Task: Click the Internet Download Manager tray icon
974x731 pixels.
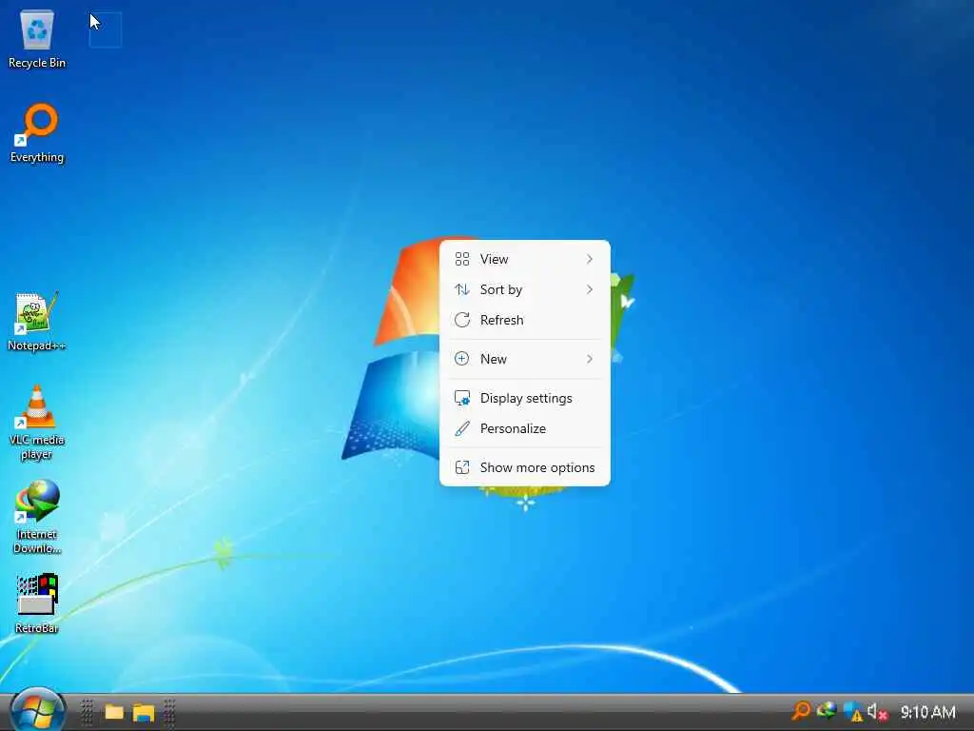Action: (x=827, y=710)
